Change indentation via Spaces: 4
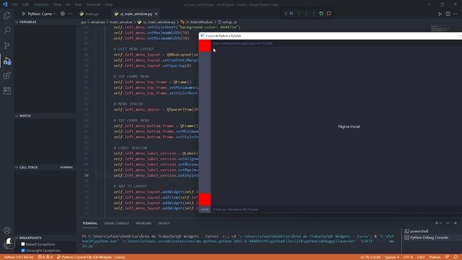This screenshot has width=462, height=260. pos(392,257)
